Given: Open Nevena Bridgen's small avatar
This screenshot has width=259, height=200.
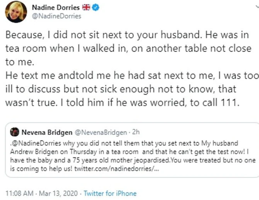Looking at the screenshot, I should pyautogui.click(x=15, y=131).
